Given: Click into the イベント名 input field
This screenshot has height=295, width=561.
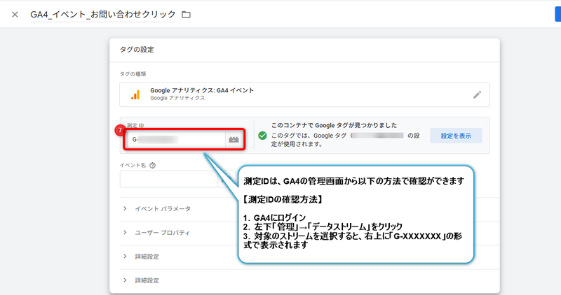Looking at the screenshot, I should (169, 179).
